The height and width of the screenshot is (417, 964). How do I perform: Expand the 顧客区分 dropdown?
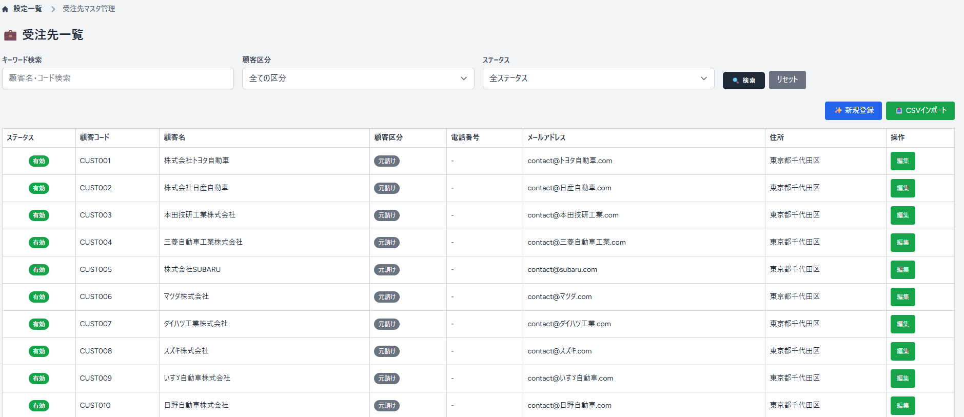point(358,78)
